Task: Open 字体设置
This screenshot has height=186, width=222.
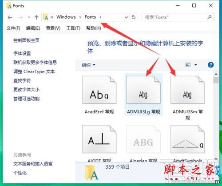Action: pyautogui.click(x=22, y=53)
